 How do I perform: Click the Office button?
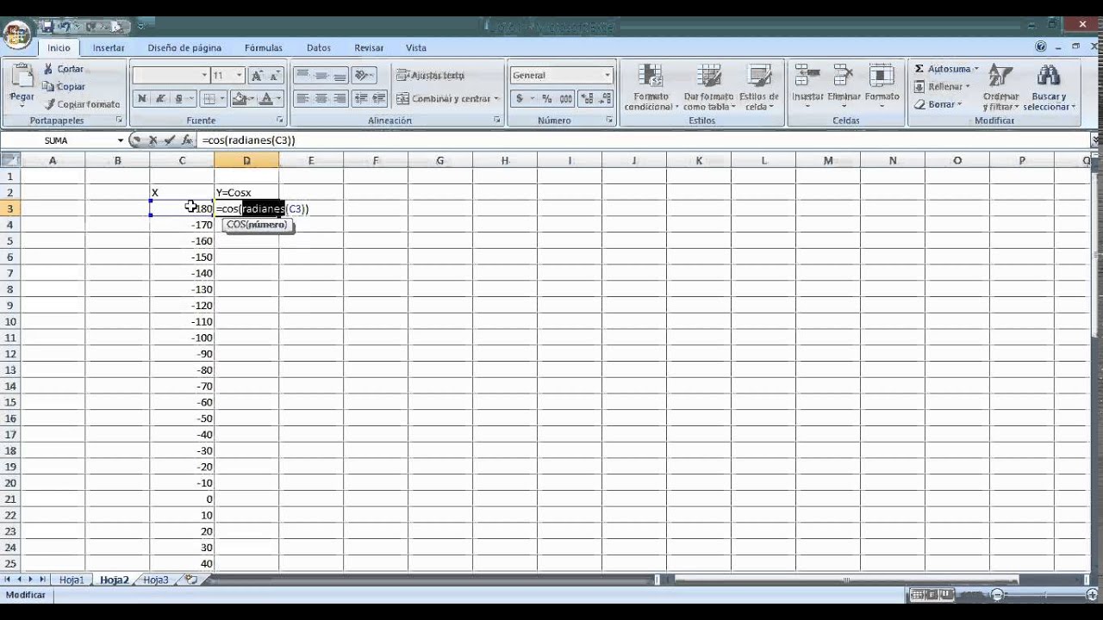click(x=17, y=35)
